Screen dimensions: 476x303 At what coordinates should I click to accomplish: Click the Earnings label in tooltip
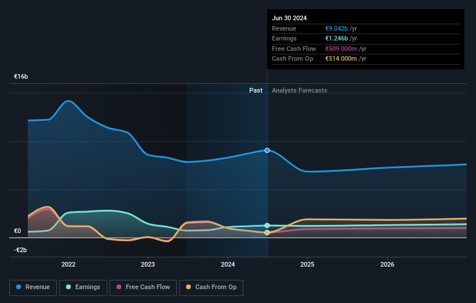point(284,38)
